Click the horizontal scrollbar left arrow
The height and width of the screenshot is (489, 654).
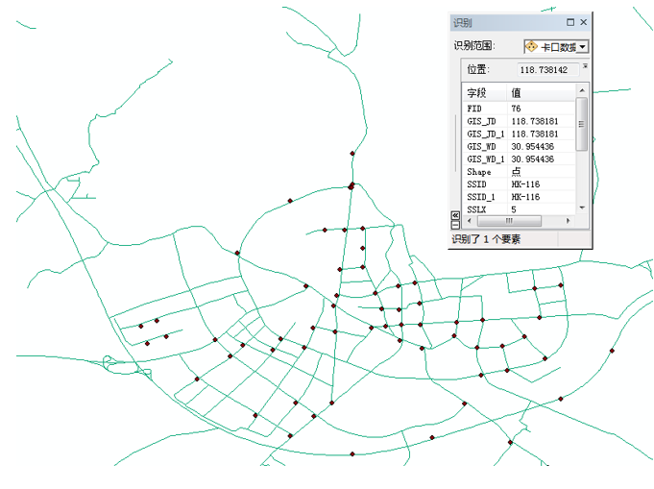(x=470, y=221)
